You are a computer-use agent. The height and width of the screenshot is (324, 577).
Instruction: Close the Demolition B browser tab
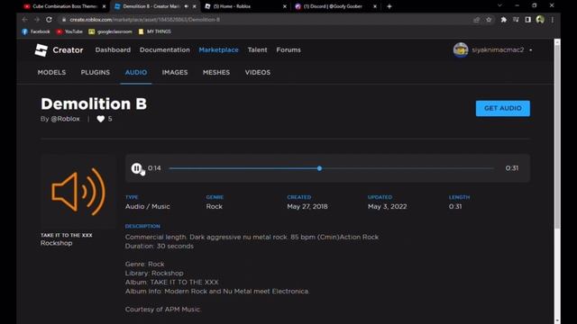tap(195, 6)
